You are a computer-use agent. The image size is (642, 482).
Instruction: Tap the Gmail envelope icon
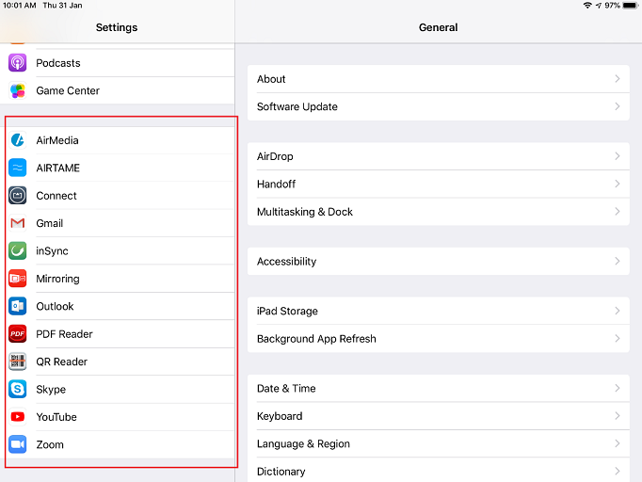[17, 223]
